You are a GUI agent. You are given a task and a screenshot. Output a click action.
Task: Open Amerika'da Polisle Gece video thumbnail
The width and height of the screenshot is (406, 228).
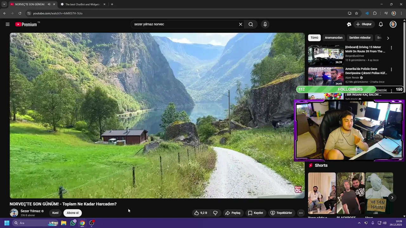tap(326, 76)
